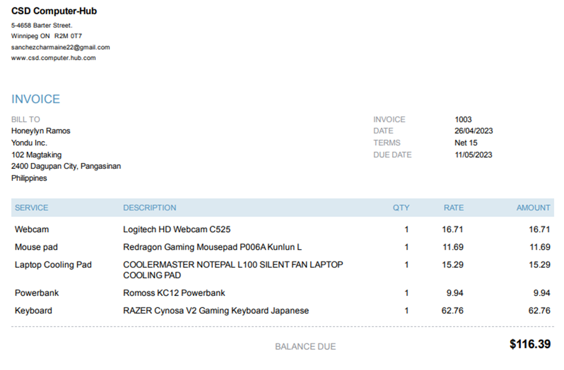
Task: Click the DATE label in invoice details
Action: 383,131
